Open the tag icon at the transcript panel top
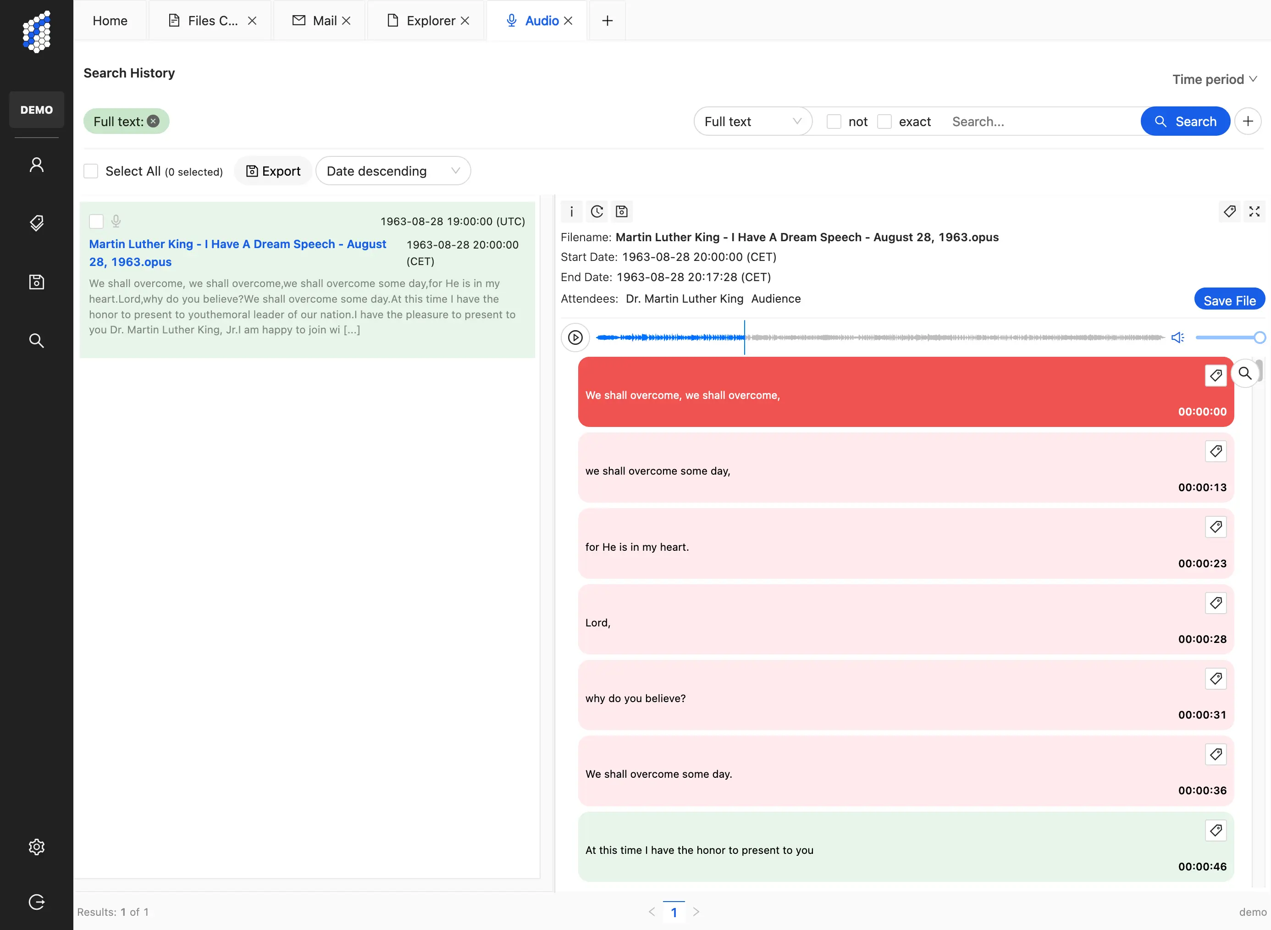Screen dimensions: 1271x930 click(1230, 212)
